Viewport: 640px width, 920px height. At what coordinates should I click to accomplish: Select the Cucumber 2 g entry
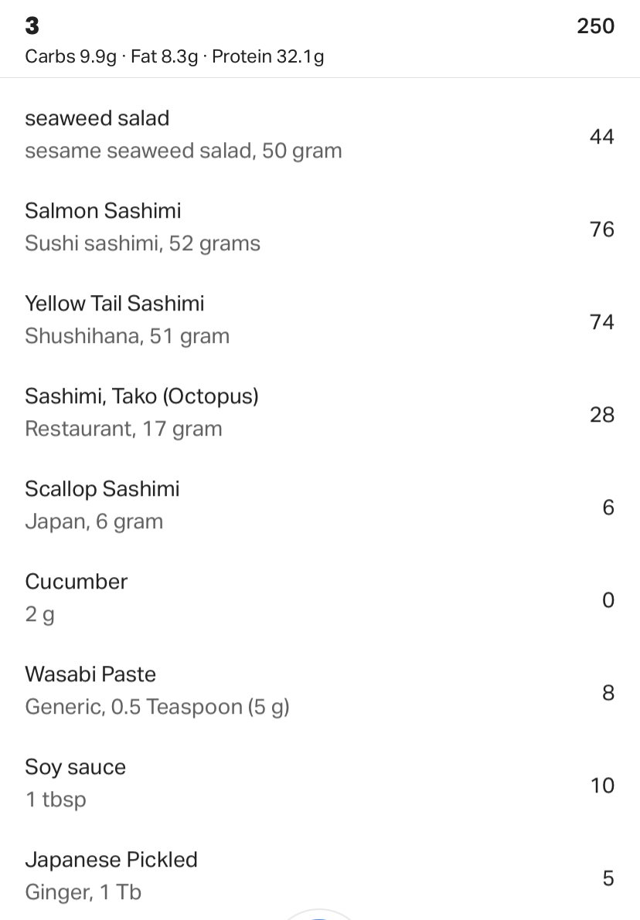[320, 599]
